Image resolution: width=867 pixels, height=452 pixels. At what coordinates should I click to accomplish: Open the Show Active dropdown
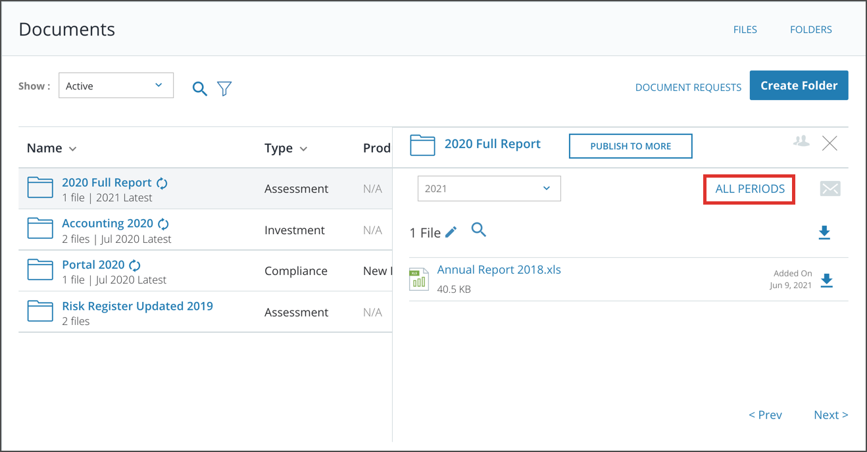coord(116,86)
